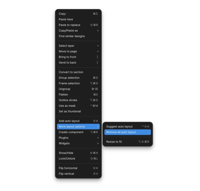The image size is (200, 191).
Task: Open the Plugins submenu
Action: tap(78, 138)
